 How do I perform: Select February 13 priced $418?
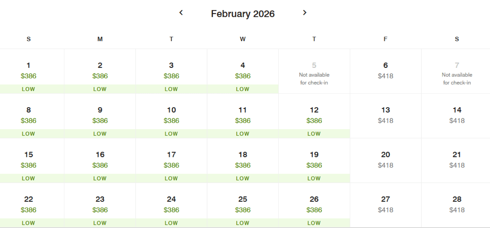(385, 116)
